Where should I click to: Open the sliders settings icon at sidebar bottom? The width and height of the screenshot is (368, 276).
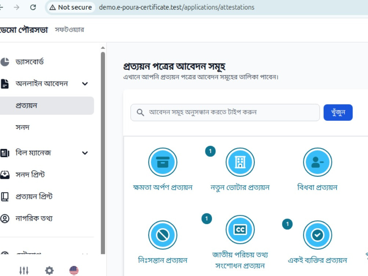pos(24,270)
